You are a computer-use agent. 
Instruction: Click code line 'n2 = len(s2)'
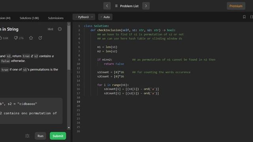107,51
